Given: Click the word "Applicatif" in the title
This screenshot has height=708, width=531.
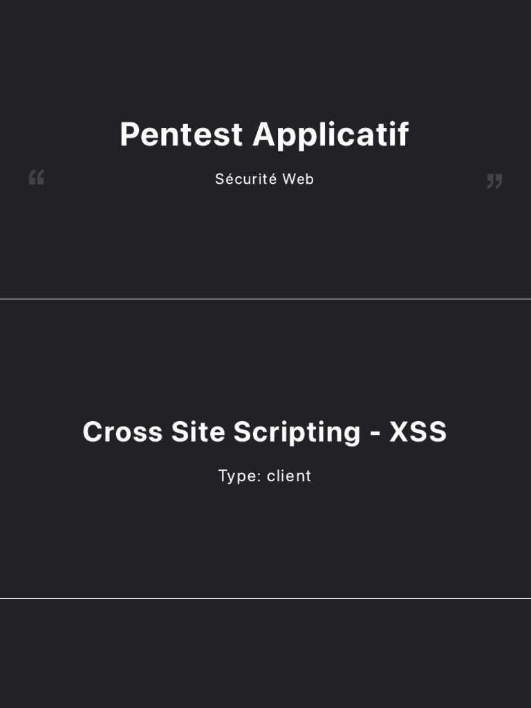Looking at the screenshot, I should click(x=330, y=135).
